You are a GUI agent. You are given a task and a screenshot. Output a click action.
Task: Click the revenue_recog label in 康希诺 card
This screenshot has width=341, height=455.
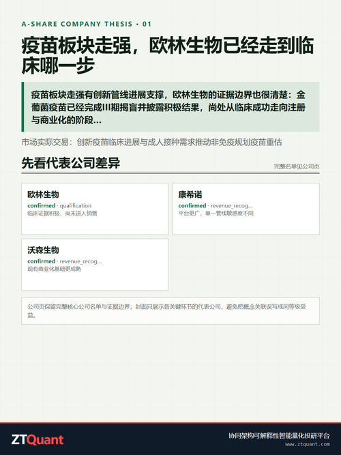coord(232,206)
